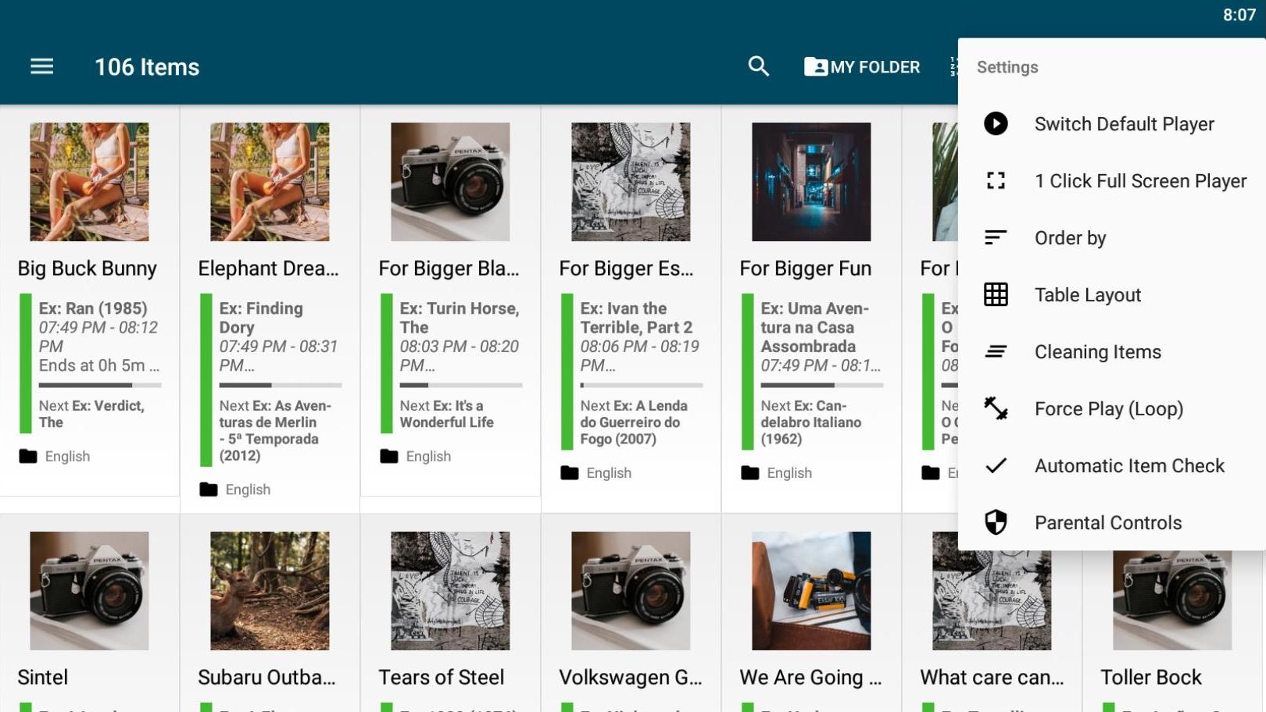Click the Elephant Drea... title
Screen dimensions: 1266x712
[x=268, y=269]
